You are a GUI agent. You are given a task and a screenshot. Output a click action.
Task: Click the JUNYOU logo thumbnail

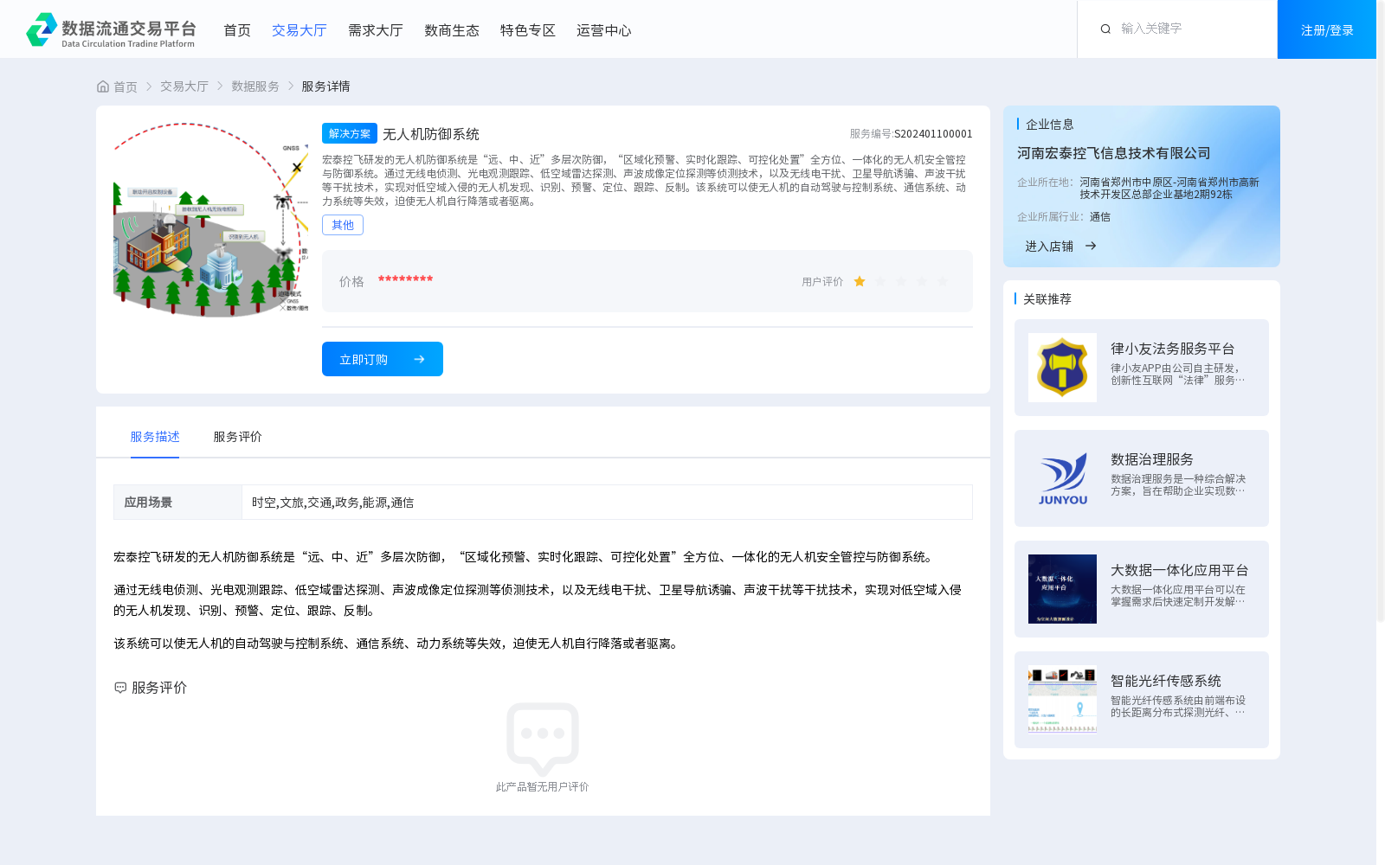tap(1062, 478)
